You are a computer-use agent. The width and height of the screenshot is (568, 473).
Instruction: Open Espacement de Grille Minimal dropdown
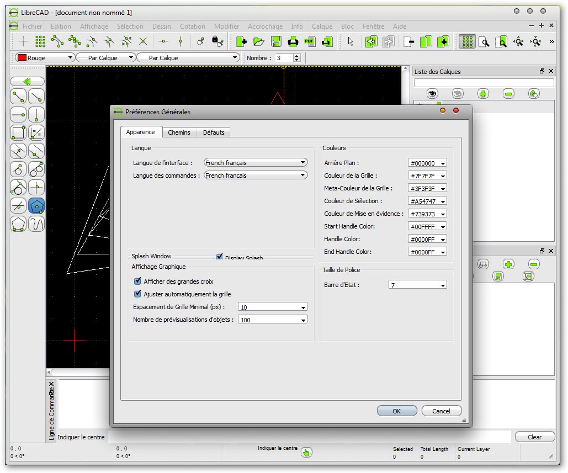pyautogui.click(x=273, y=307)
